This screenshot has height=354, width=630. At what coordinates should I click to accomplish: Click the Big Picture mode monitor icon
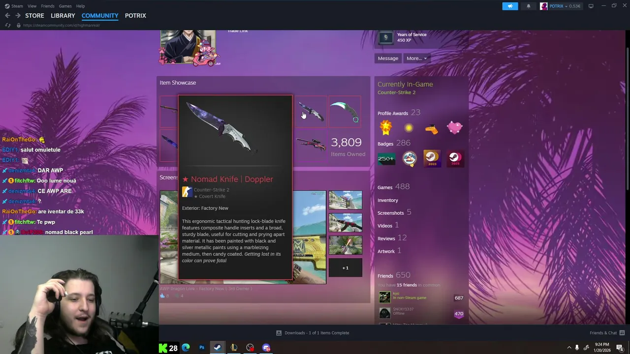(x=591, y=6)
